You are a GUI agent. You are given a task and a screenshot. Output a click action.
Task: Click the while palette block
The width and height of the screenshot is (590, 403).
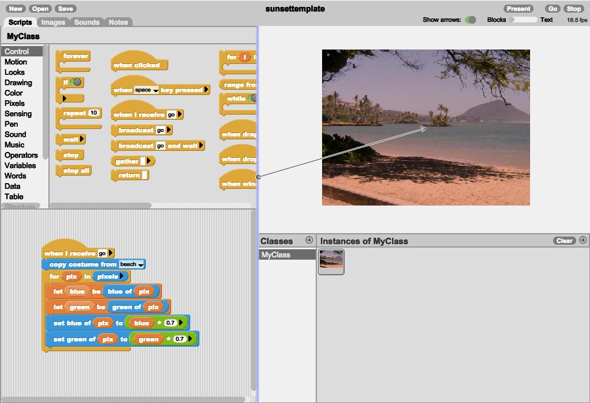[236, 98]
